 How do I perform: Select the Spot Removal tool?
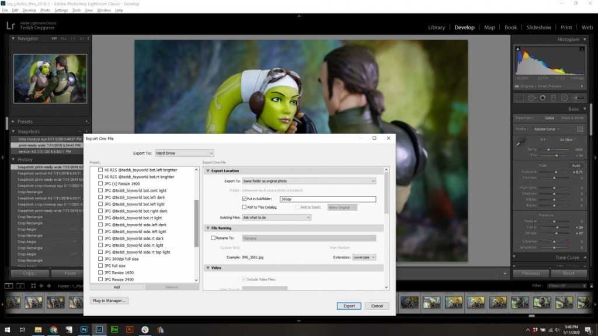(x=531, y=98)
